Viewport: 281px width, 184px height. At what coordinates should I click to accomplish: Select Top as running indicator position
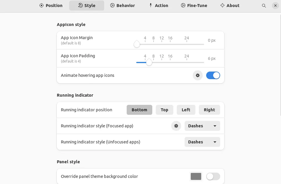(164, 110)
